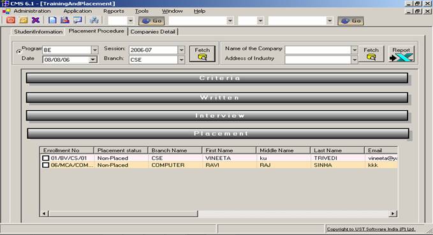Viewport: 433px width, 235px height.
Task: Click the red power icon in toolbar
Action: click(11, 20)
